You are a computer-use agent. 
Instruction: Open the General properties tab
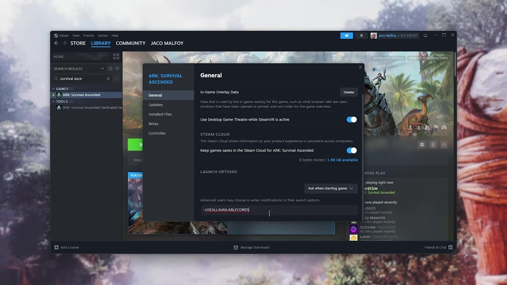168,95
